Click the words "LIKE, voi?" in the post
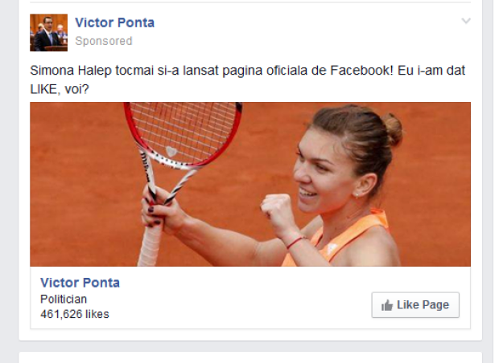Image resolution: width=499 pixels, height=363 pixels. [60, 88]
